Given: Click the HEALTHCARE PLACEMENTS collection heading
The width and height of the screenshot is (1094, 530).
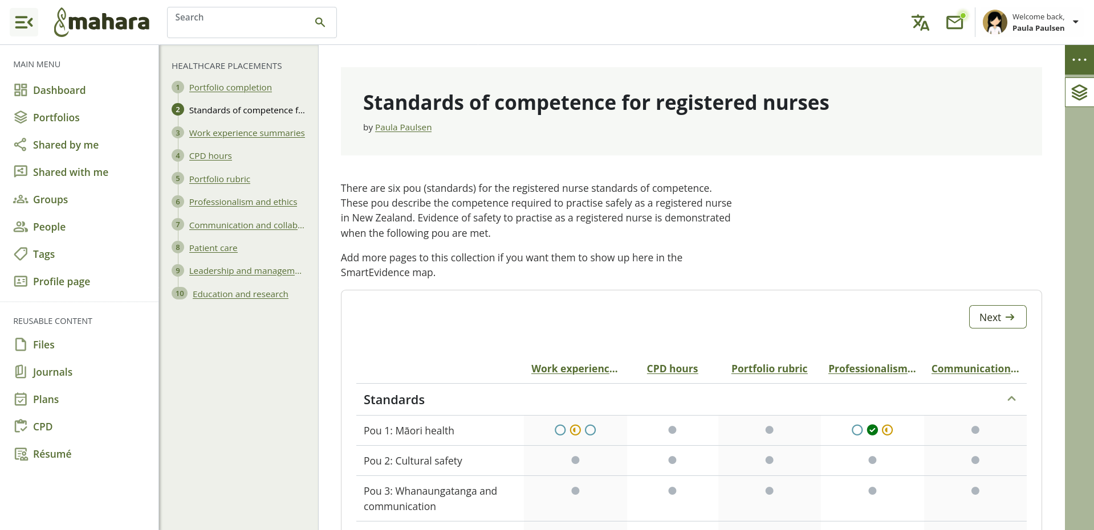Looking at the screenshot, I should [x=227, y=66].
